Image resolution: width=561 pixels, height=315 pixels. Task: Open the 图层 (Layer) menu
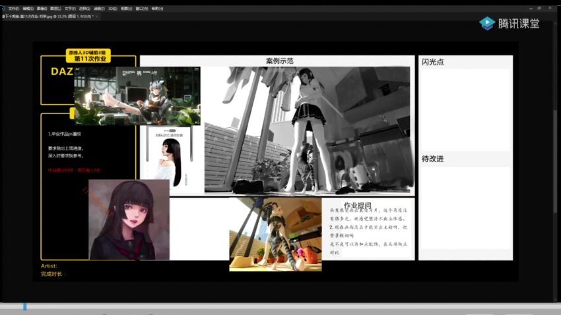55,9
